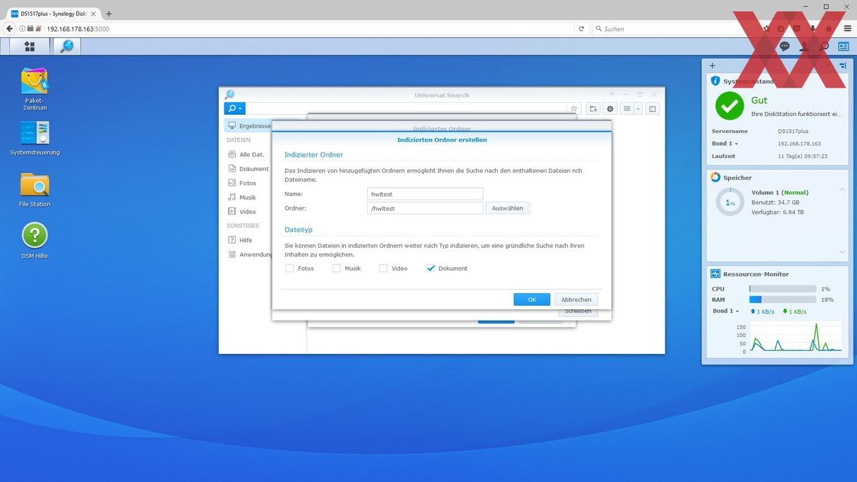The image size is (857, 482).
Task: Select Ergebnisse in the Universal Search sidebar
Action: (x=249, y=125)
